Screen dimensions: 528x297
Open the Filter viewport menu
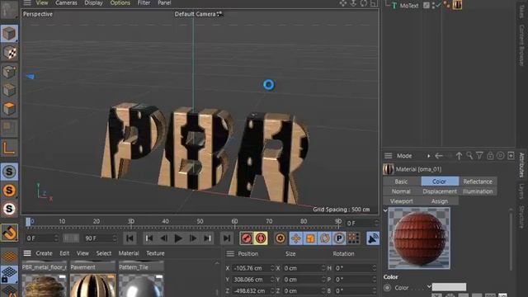(144, 2)
